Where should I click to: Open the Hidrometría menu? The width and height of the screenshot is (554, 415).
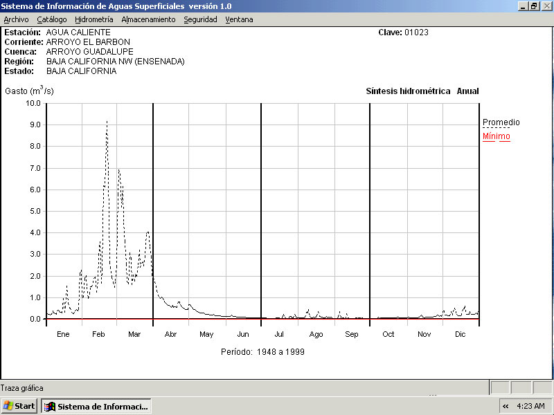(94, 19)
